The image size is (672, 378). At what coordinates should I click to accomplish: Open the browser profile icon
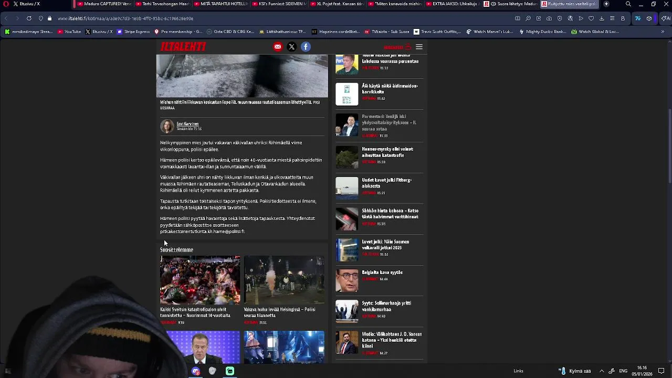point(623,18)
